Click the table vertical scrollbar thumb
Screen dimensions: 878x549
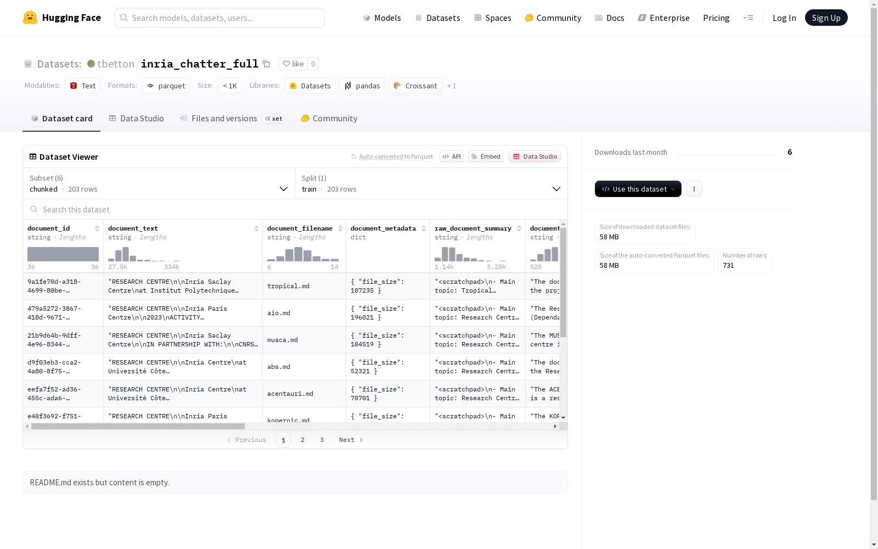pos(563,282)
